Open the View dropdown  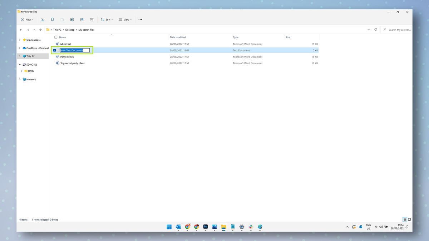click(x=125, y=19)
